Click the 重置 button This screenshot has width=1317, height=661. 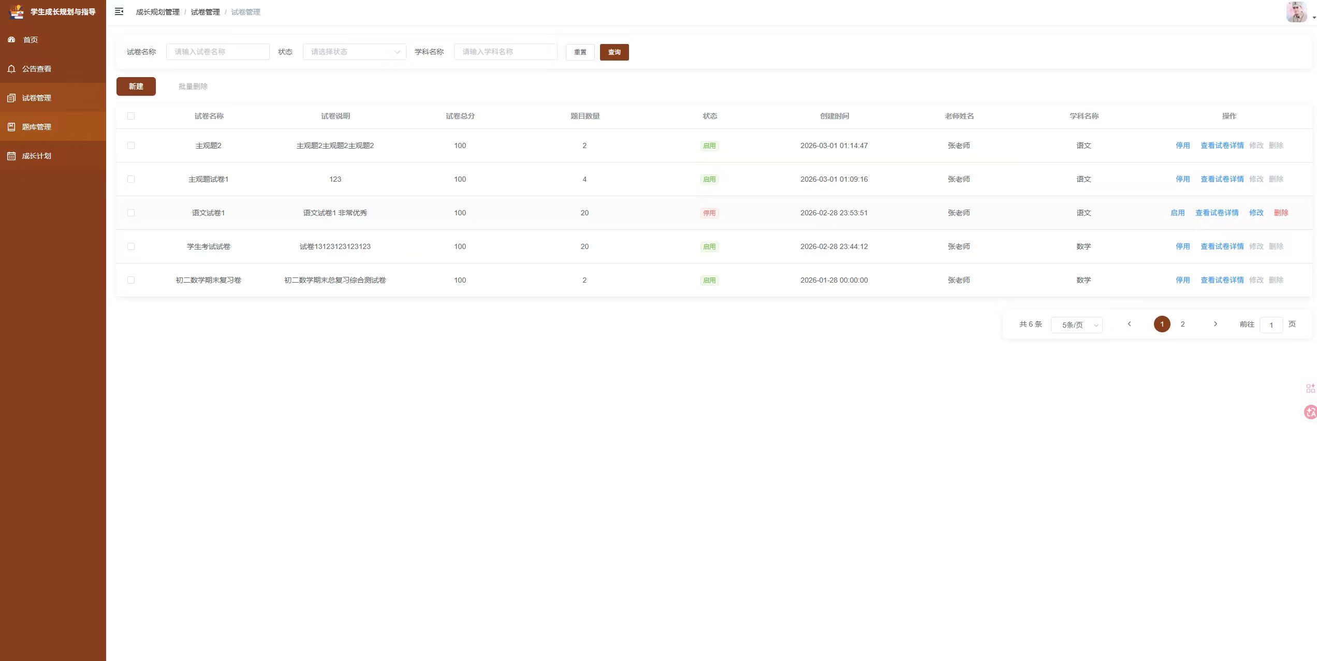pos(580,52)
